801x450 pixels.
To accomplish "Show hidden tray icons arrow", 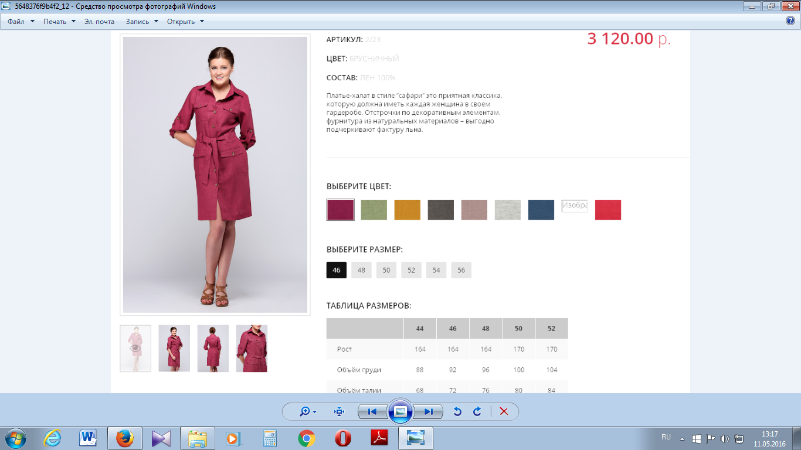I will click(x=682, y=438).
